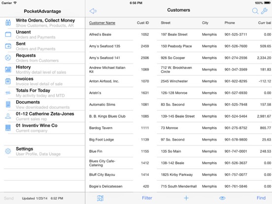The height and width of the screenshot is (204, 272).
Task: Click the Write Orders bottles icon
Action: 8,23
